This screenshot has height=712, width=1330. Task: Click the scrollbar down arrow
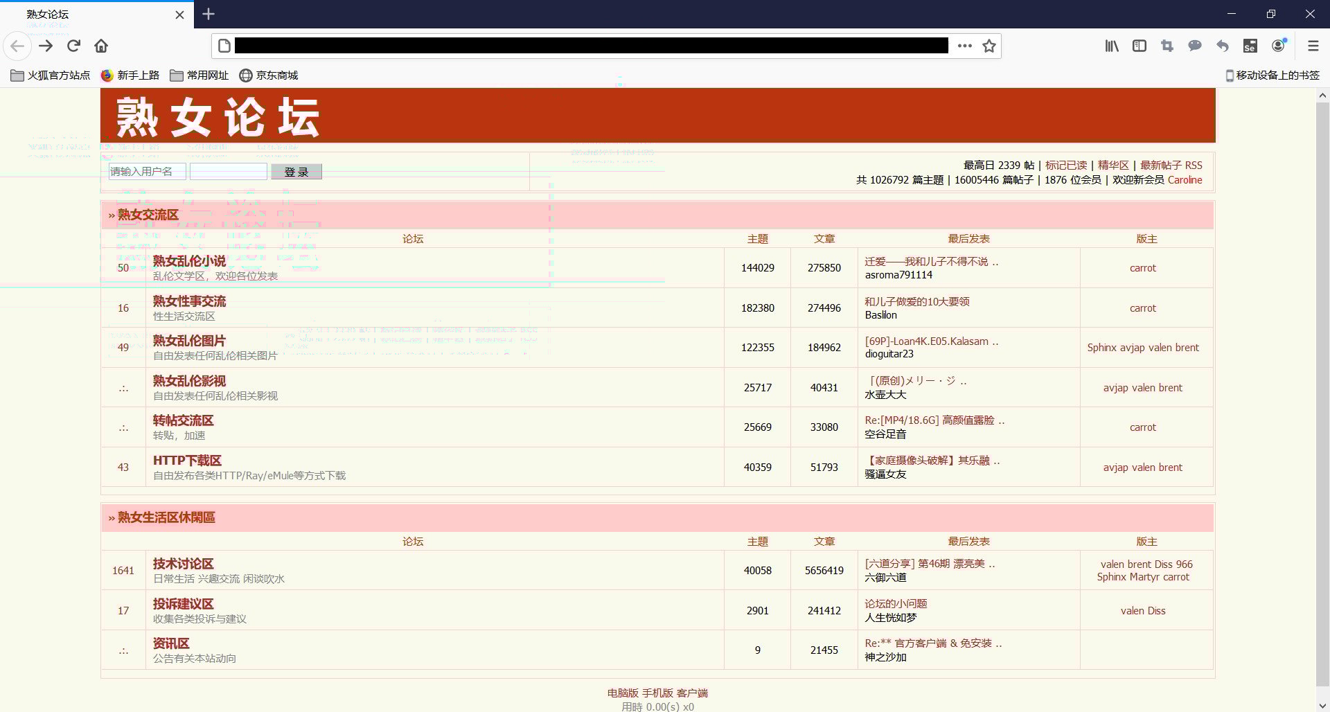point(1322,706)
